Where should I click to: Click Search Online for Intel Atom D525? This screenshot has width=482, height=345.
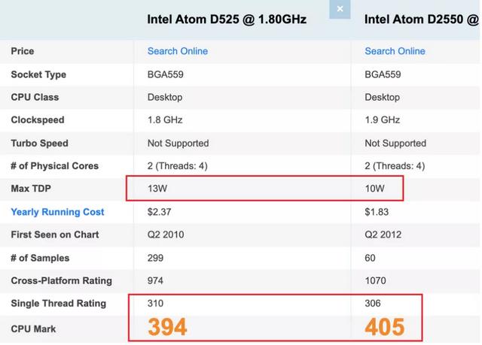[x=178, y=51]
